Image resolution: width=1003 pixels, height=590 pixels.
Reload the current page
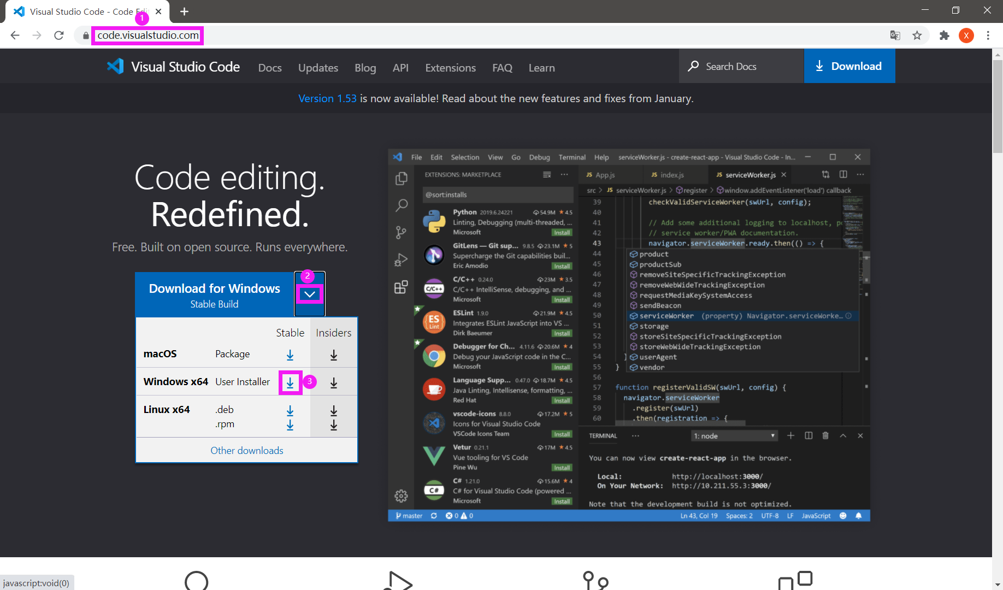(x=59, y=36)
